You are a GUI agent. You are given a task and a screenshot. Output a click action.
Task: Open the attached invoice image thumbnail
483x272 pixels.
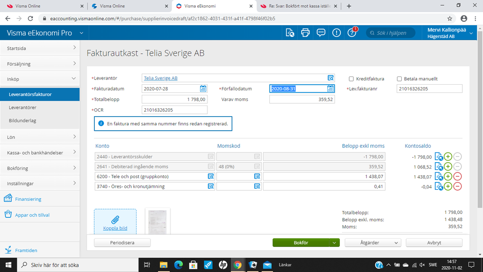[158, 222]
